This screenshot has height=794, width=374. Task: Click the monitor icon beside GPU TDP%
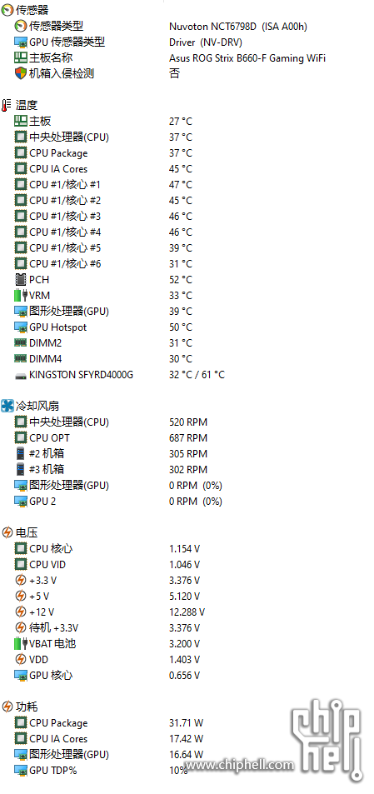coord(21,770)
